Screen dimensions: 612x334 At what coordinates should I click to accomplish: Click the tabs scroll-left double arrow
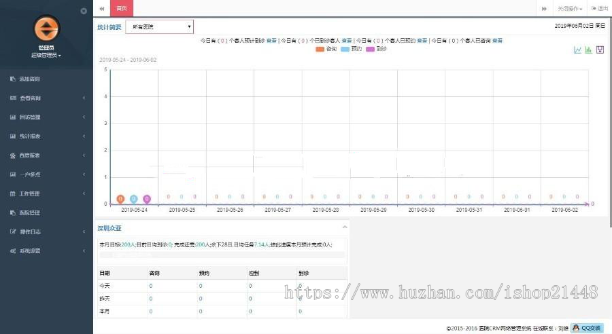pos(102,9)
